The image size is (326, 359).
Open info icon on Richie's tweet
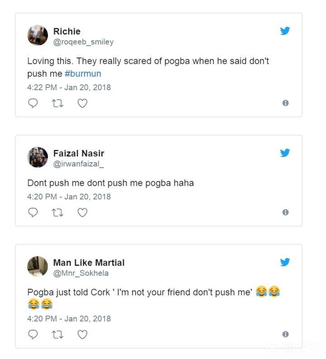coord(285,103)
